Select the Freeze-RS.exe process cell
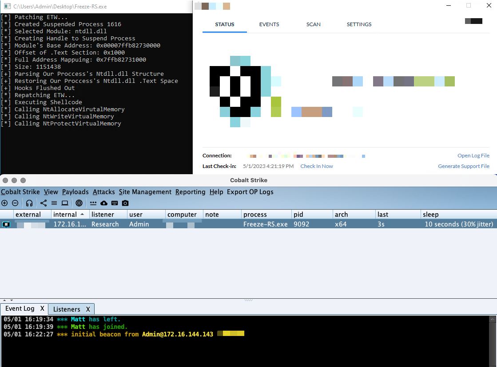497x367 pixels. click(x=265, y=224)
